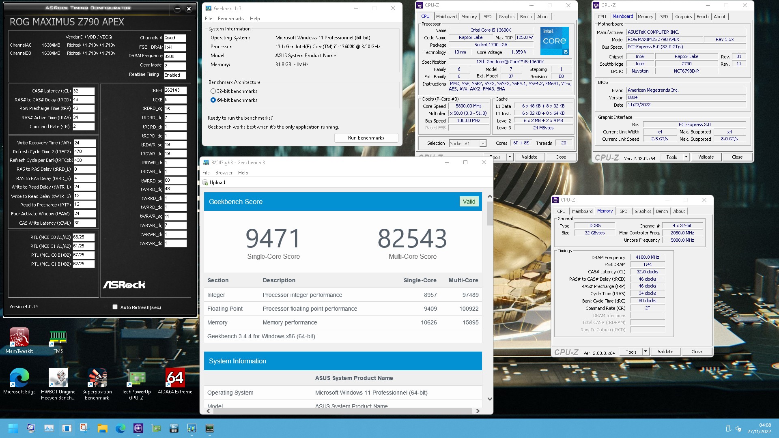Image resolution: width=779 pixels, height=438 pixels.
Task: Click the CAS# Latency (tCL) value field
Action: tap(84, 91)
